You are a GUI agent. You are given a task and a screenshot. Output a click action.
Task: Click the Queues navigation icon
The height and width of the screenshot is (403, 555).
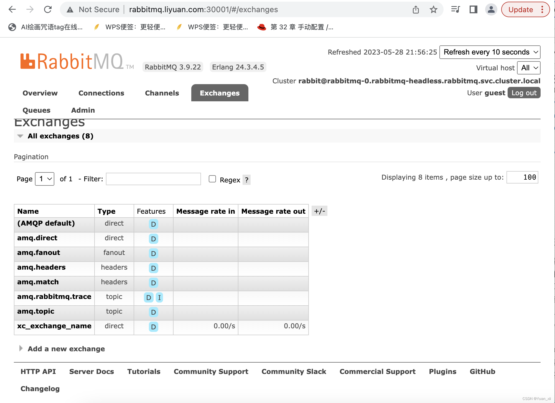[x=36, y=110]
